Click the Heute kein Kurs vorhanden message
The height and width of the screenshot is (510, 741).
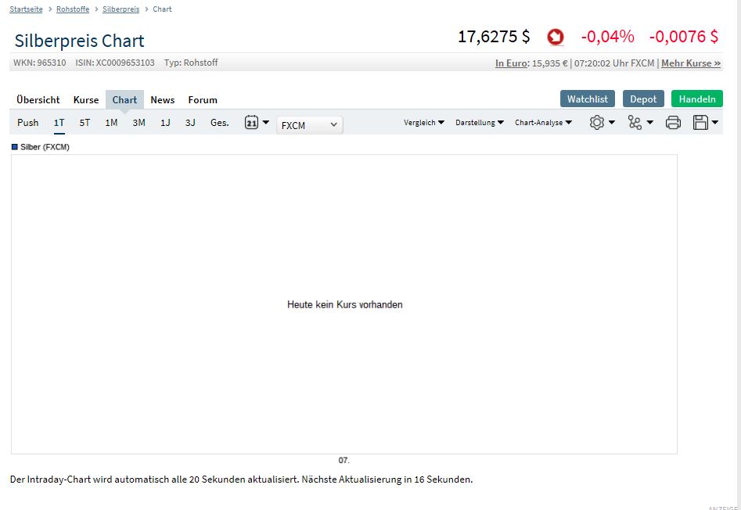(345, 304)
